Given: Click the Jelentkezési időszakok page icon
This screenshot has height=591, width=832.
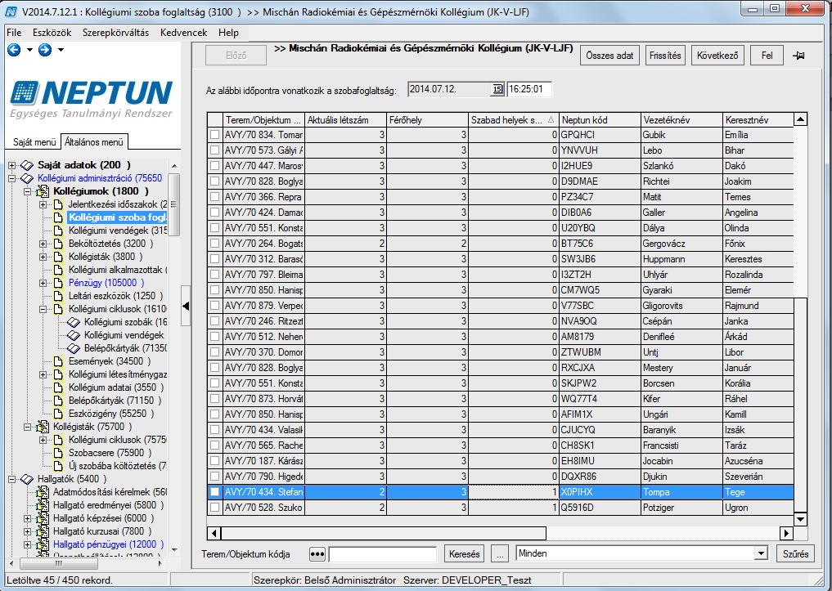Looking at the screenshot, I should (58, 204).
